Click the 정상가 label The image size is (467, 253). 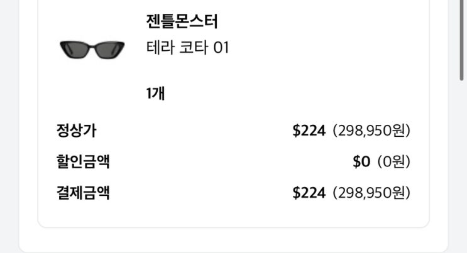[x=76, y=131]
